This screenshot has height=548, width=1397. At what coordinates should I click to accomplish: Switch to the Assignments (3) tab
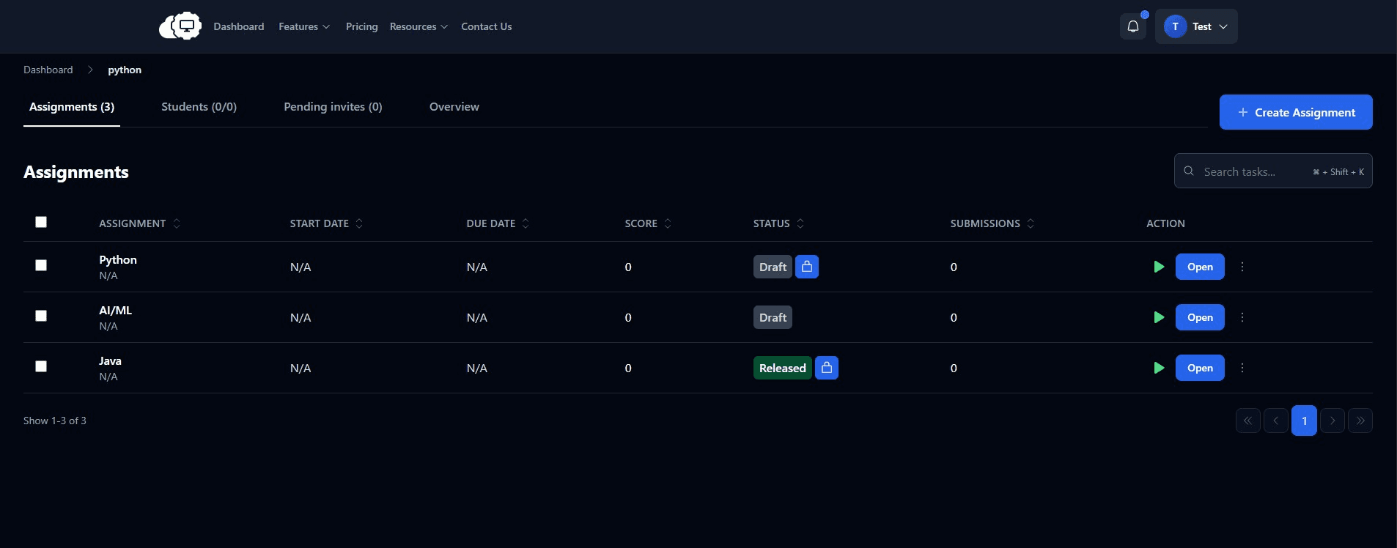(x=72, y=107)
